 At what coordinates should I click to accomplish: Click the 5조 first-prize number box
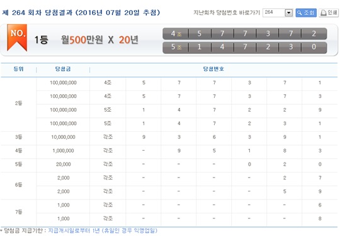(x=244, y=47)
